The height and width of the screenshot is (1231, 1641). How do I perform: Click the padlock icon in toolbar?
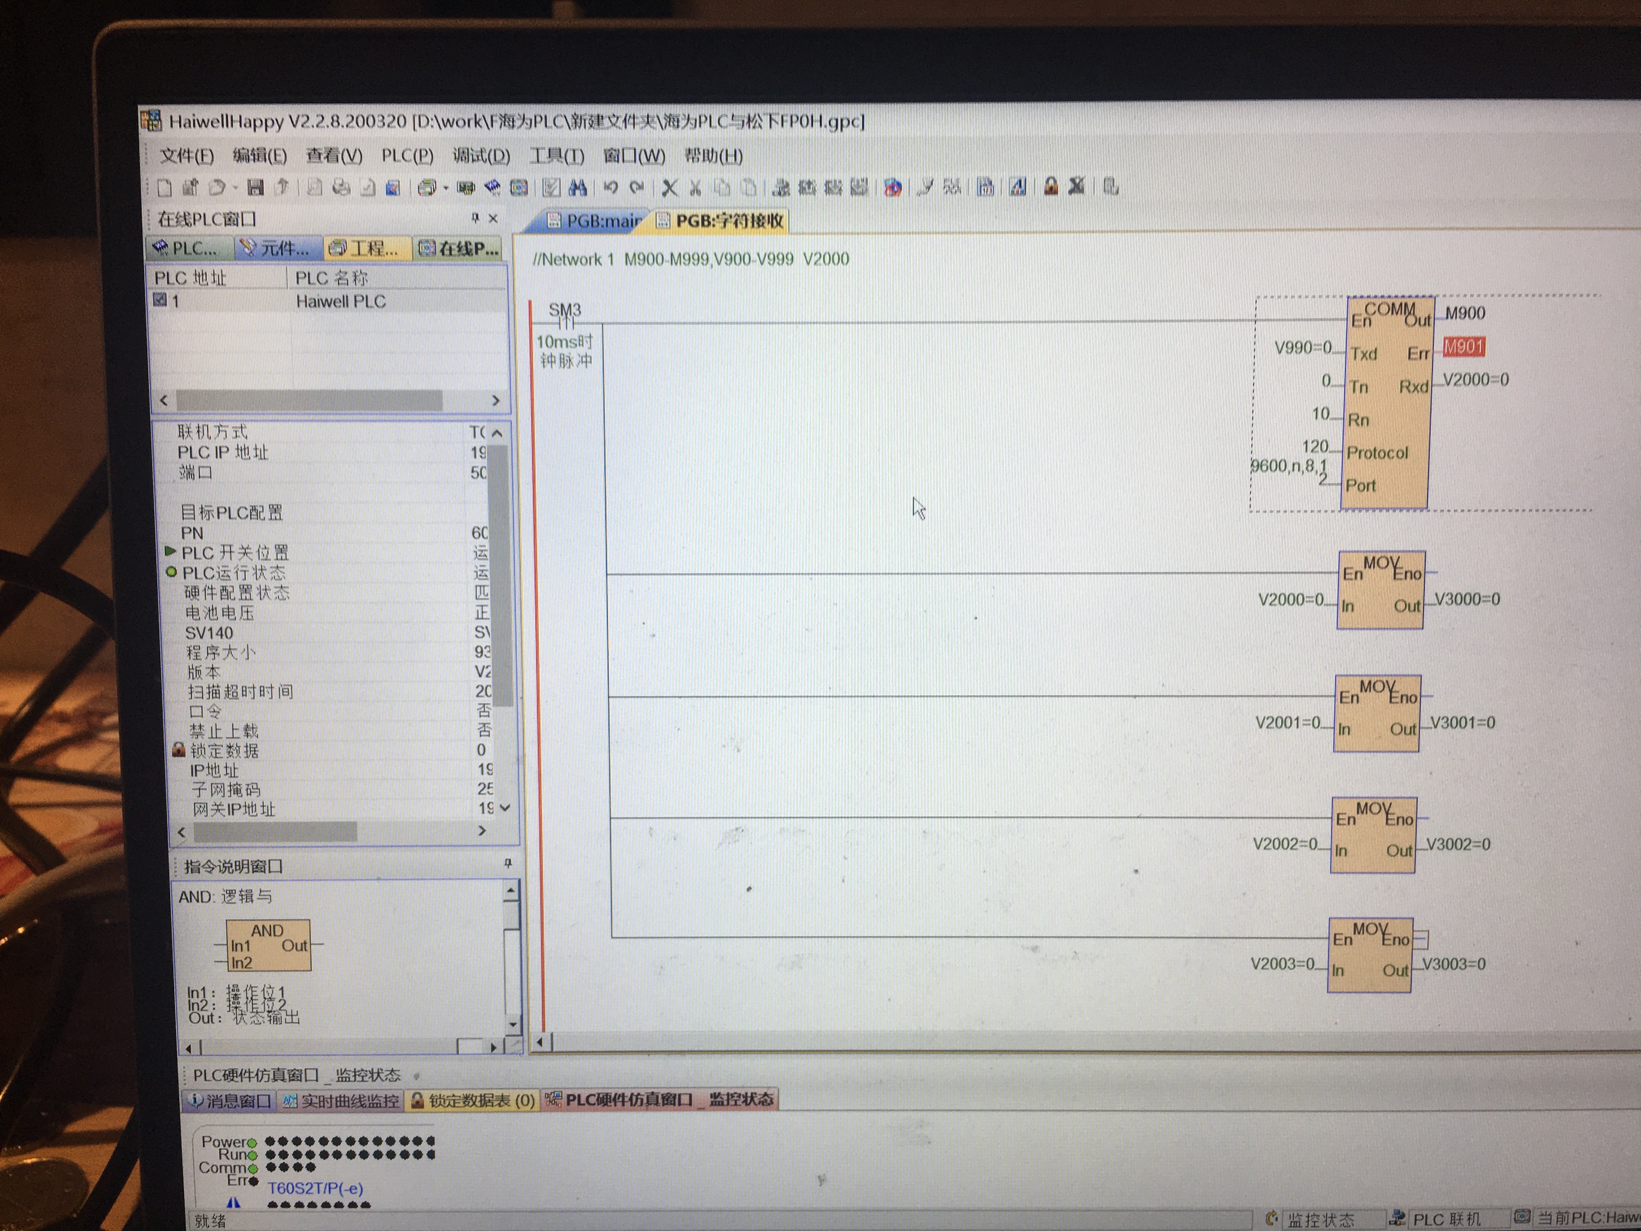point(1050,186)
